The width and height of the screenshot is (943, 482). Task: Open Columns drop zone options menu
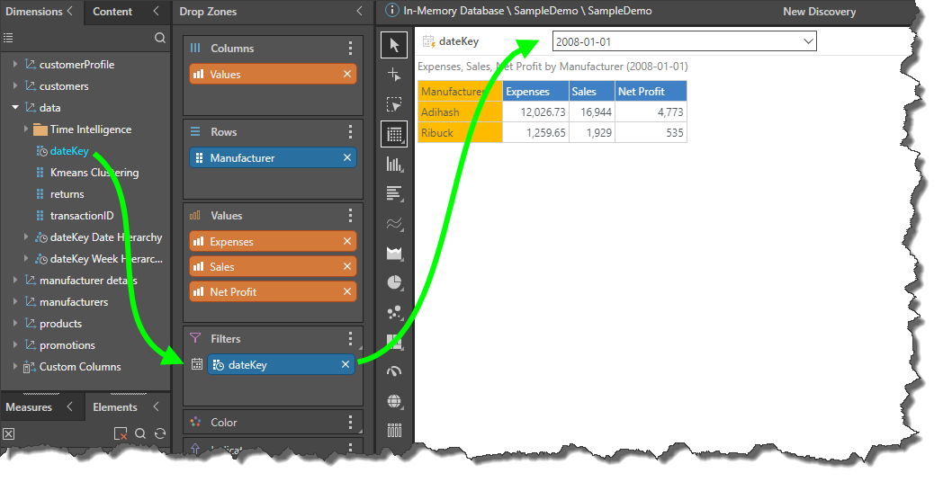click(x=350, y=49)
